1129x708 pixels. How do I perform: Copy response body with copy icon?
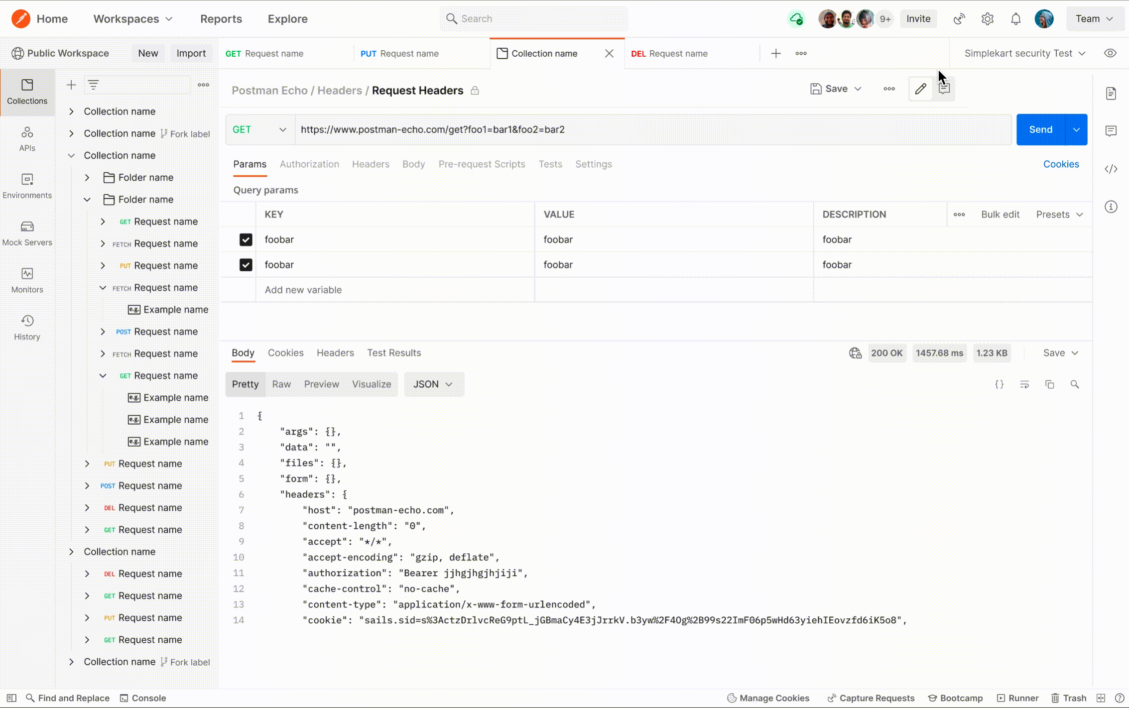1049,384
